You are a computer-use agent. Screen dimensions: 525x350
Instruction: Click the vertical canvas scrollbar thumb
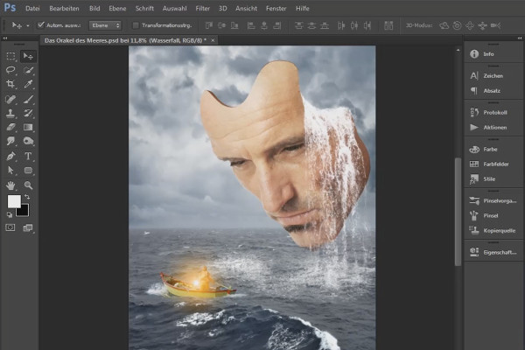coord(458,212)
